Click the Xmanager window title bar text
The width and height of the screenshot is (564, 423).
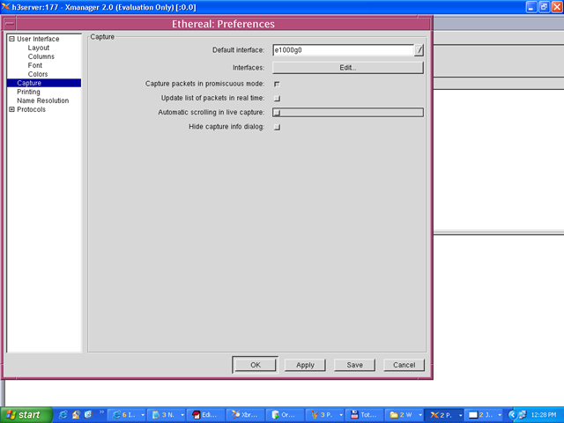coord(104,7)
